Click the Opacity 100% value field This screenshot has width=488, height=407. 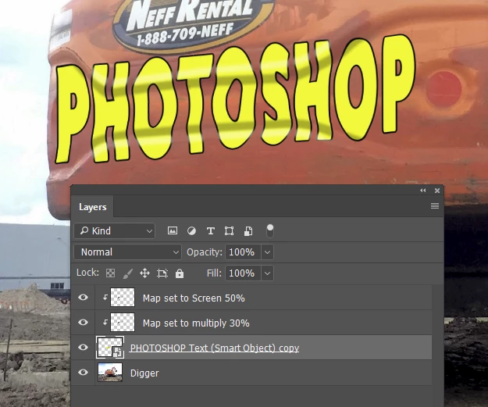point(243,252)
